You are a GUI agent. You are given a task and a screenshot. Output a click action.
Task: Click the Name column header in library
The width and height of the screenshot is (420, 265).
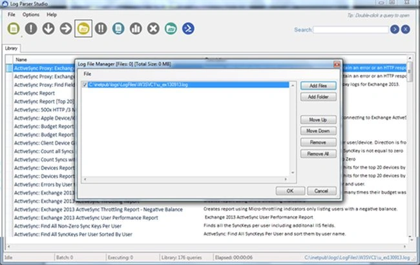point(21,59)
